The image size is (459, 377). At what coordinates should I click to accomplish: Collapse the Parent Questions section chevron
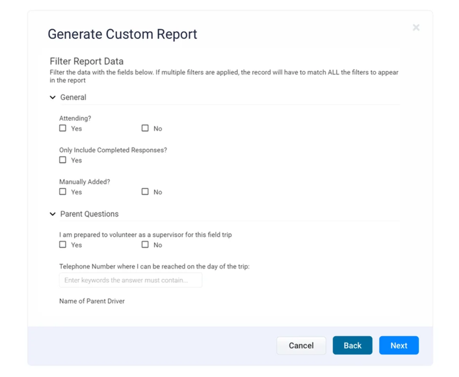click(53, 214)
